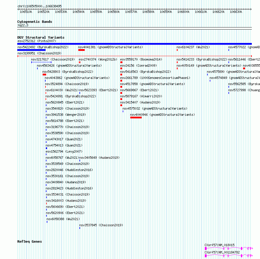Open nsv6058388 (Wu2021) variant
This screenshot has height=259, width=260.
(63, 219)
